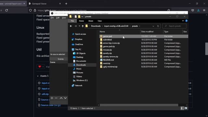Select README.md file
This screenshot has width=208, height=117.
tap(108, 60)
